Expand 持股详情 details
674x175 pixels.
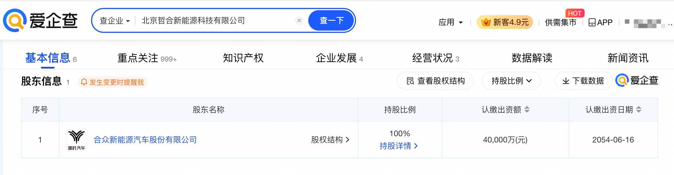pos(398,146)
